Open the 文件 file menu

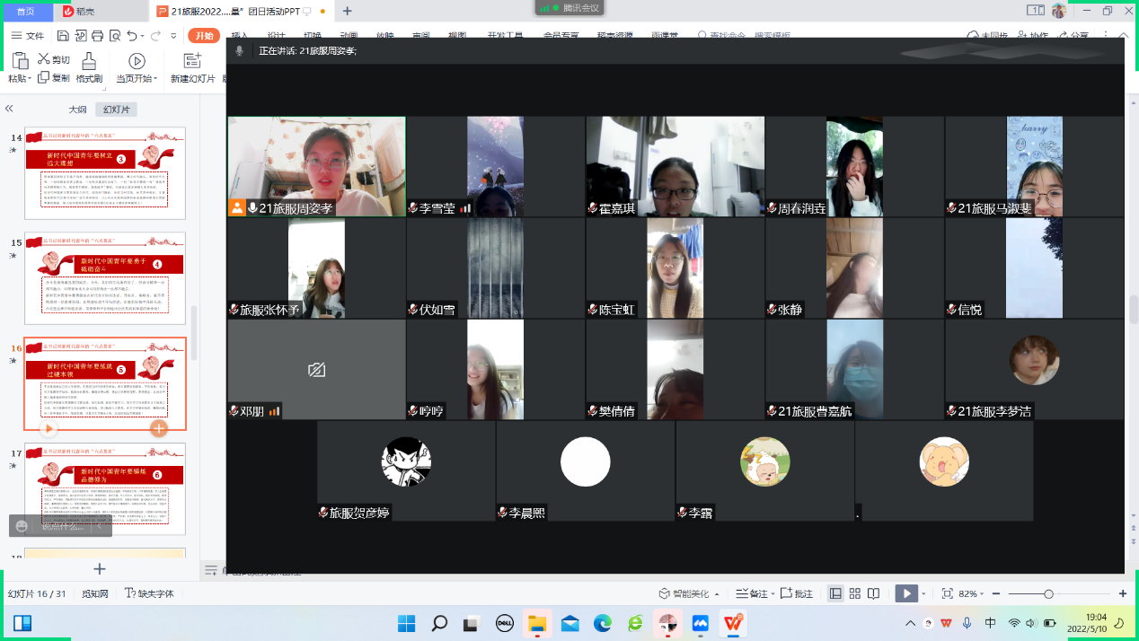tap(28, 36)
